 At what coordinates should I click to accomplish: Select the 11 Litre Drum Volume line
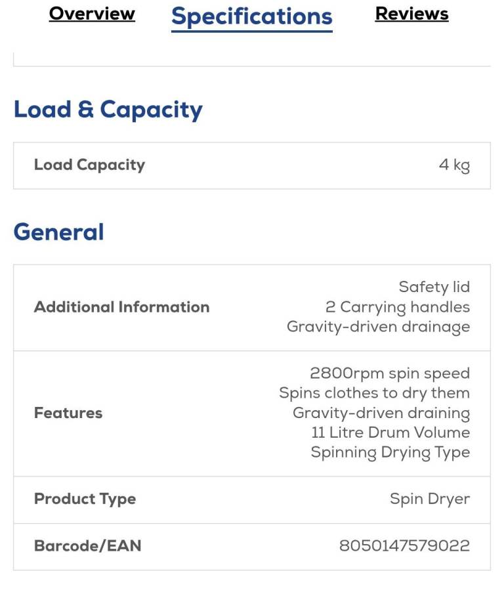tap(390, 433)
